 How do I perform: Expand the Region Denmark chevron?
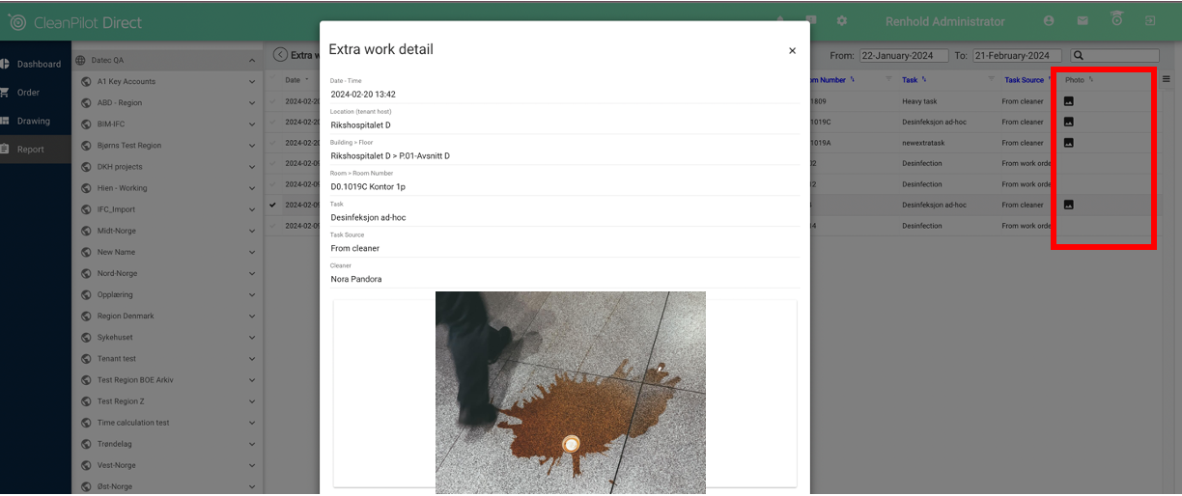[x=252, y=317]
